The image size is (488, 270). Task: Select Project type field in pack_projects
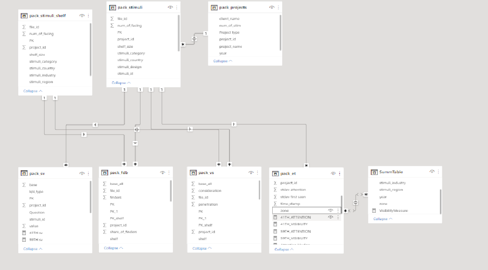(x=229, y=32)
